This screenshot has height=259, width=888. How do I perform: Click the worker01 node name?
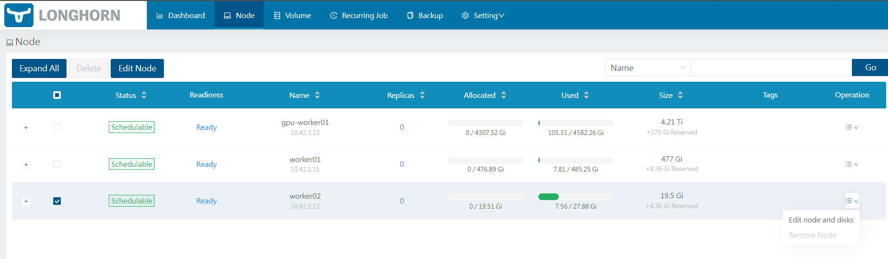pyautogui.click(x=305, y=159)
